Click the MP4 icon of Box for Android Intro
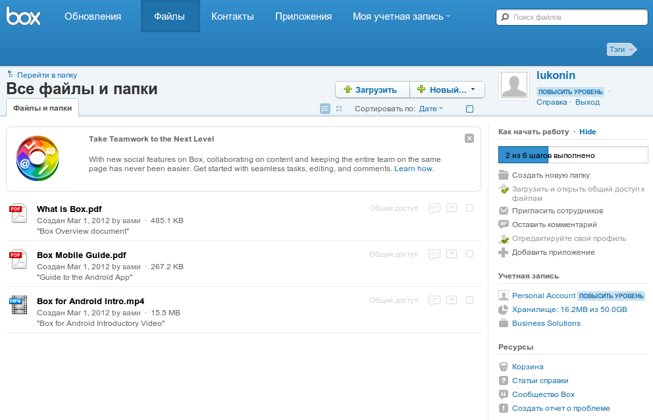The height and width of the screenshot is (420, 653). point(18,305)
